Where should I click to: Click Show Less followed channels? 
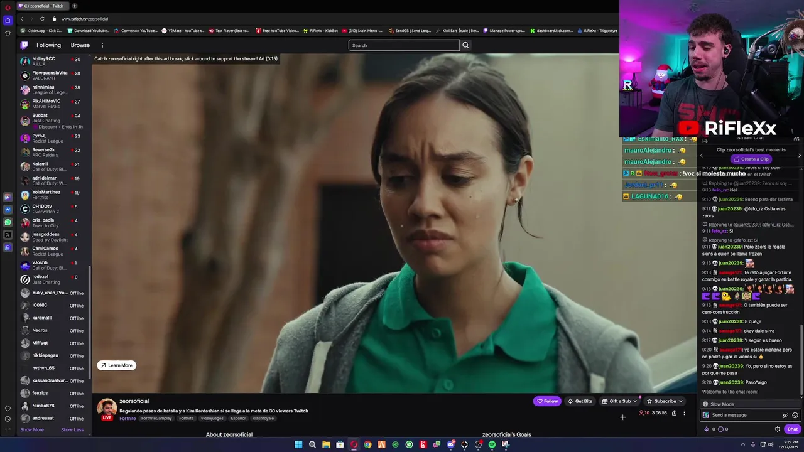(x=72, y=429)
